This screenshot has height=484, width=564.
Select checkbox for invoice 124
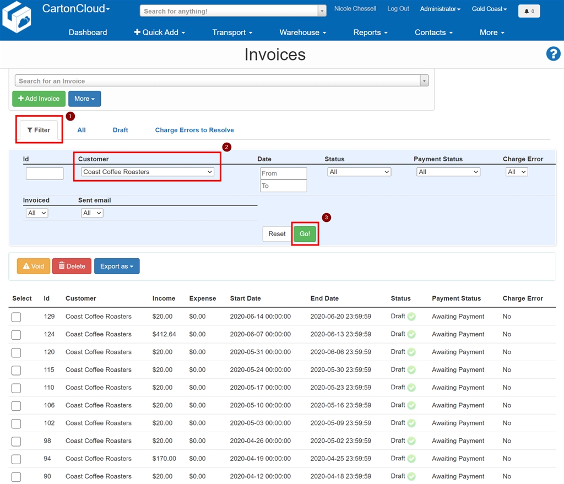coord(16,335)
